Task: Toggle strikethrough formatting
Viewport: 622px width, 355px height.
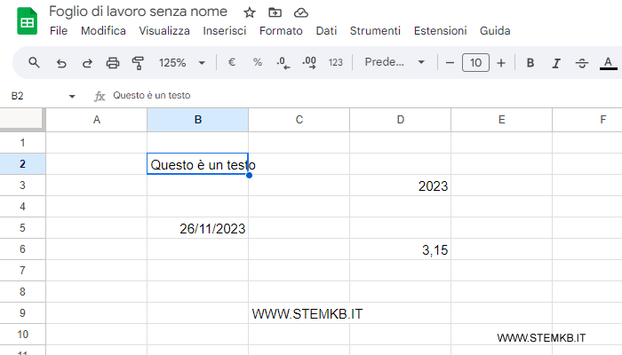Action: pos(582,63)
